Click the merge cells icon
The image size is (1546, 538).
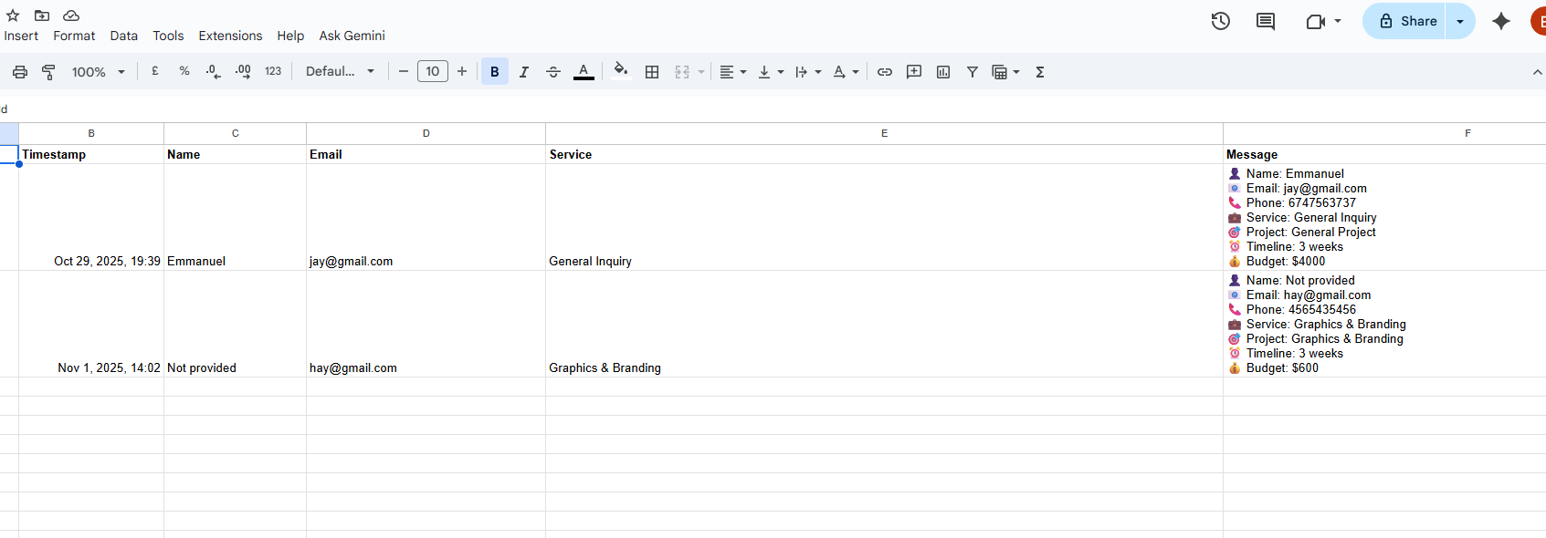(682, 71)
